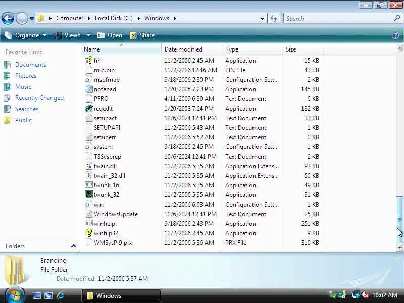Image resolution: width=404 pixels, height=303 pixels.
Task: Click the system configuration settings icon
Action: click(89, 147)
